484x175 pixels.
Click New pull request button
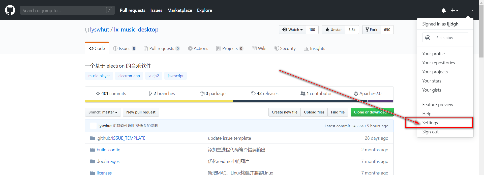click(141, 112)
